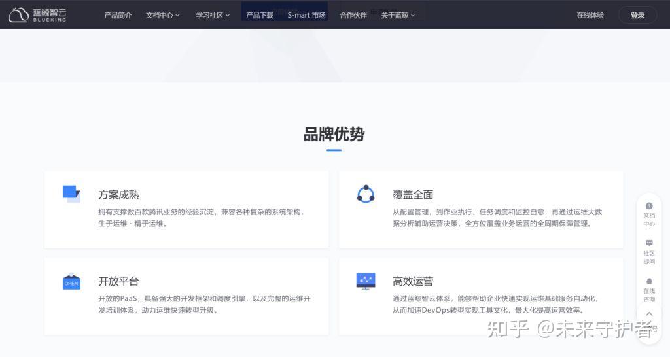
Task: Click the 登录 button
Action: (637, 16)
